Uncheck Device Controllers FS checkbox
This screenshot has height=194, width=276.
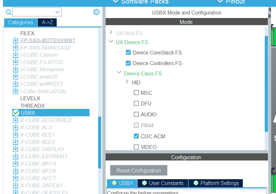coord(128,63)
